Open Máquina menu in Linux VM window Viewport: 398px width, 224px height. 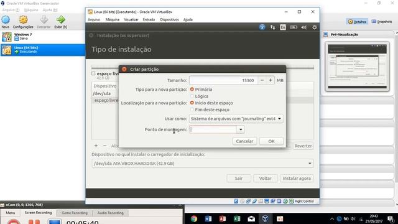click(112, 19)
